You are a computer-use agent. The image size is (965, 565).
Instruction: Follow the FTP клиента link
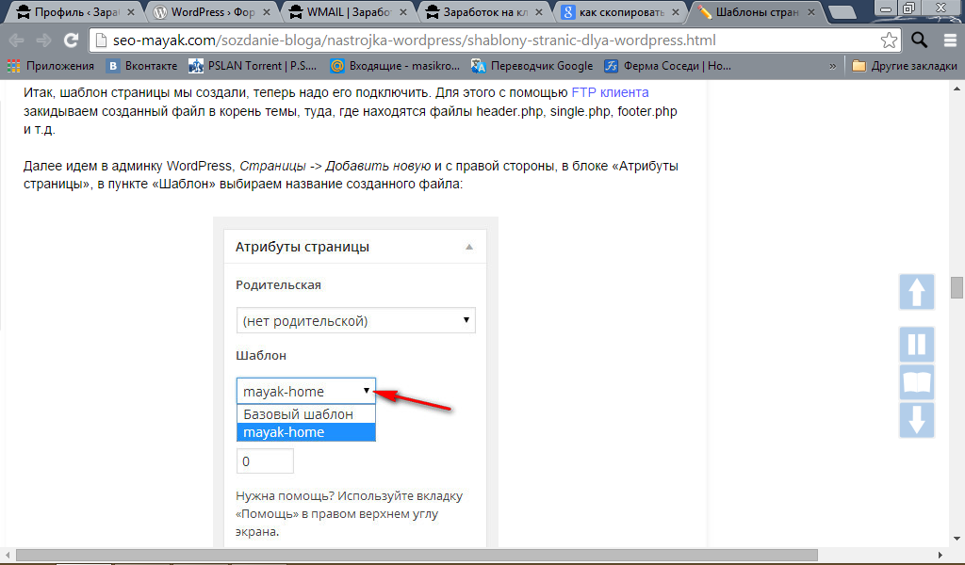pos(610,93)
